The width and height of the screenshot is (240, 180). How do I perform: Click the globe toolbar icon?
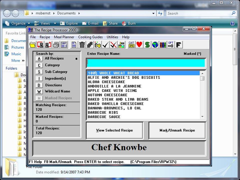155,45
